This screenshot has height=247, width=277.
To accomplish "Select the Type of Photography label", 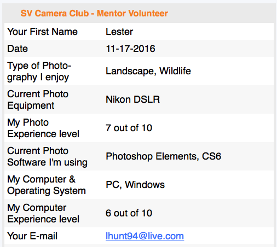I will (39, 71).
